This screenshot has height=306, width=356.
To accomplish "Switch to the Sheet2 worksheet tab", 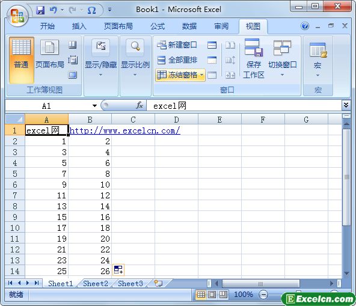I will tap(96, 284).
